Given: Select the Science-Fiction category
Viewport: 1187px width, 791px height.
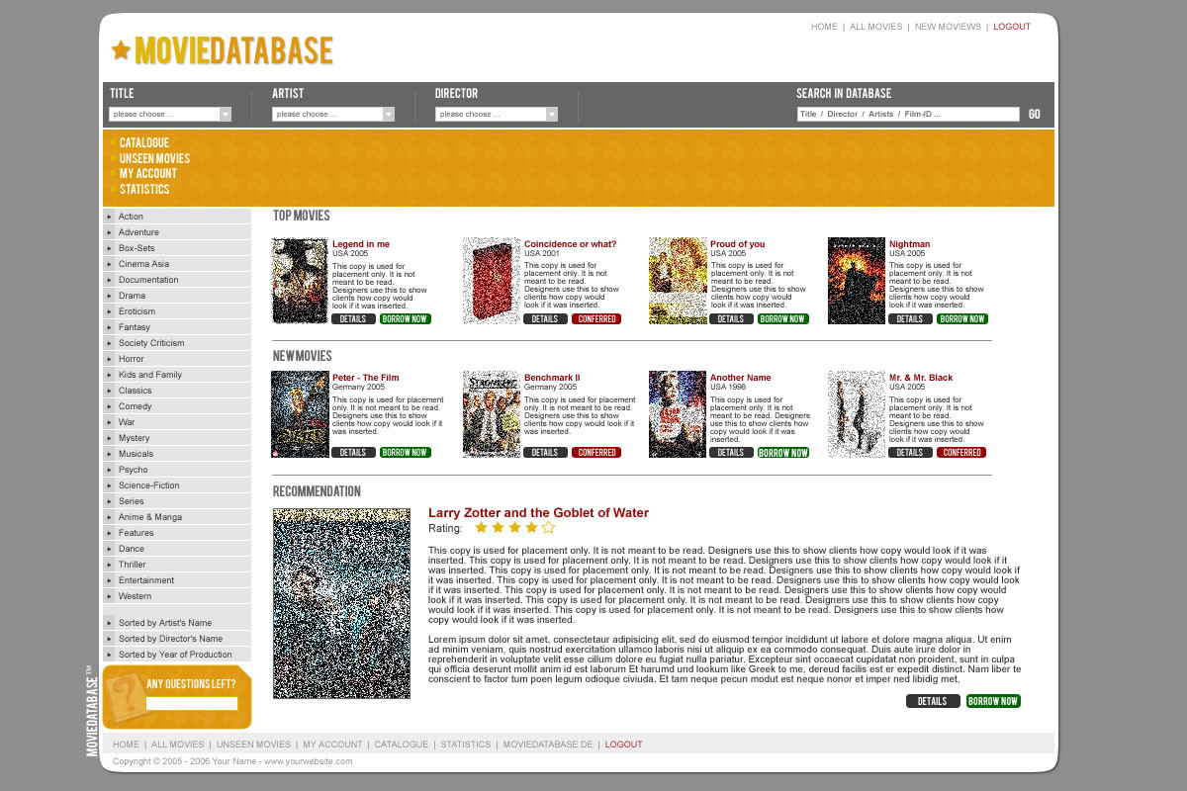Looking at the screenshot, I should pyautogui.click(x=177, y=485).
